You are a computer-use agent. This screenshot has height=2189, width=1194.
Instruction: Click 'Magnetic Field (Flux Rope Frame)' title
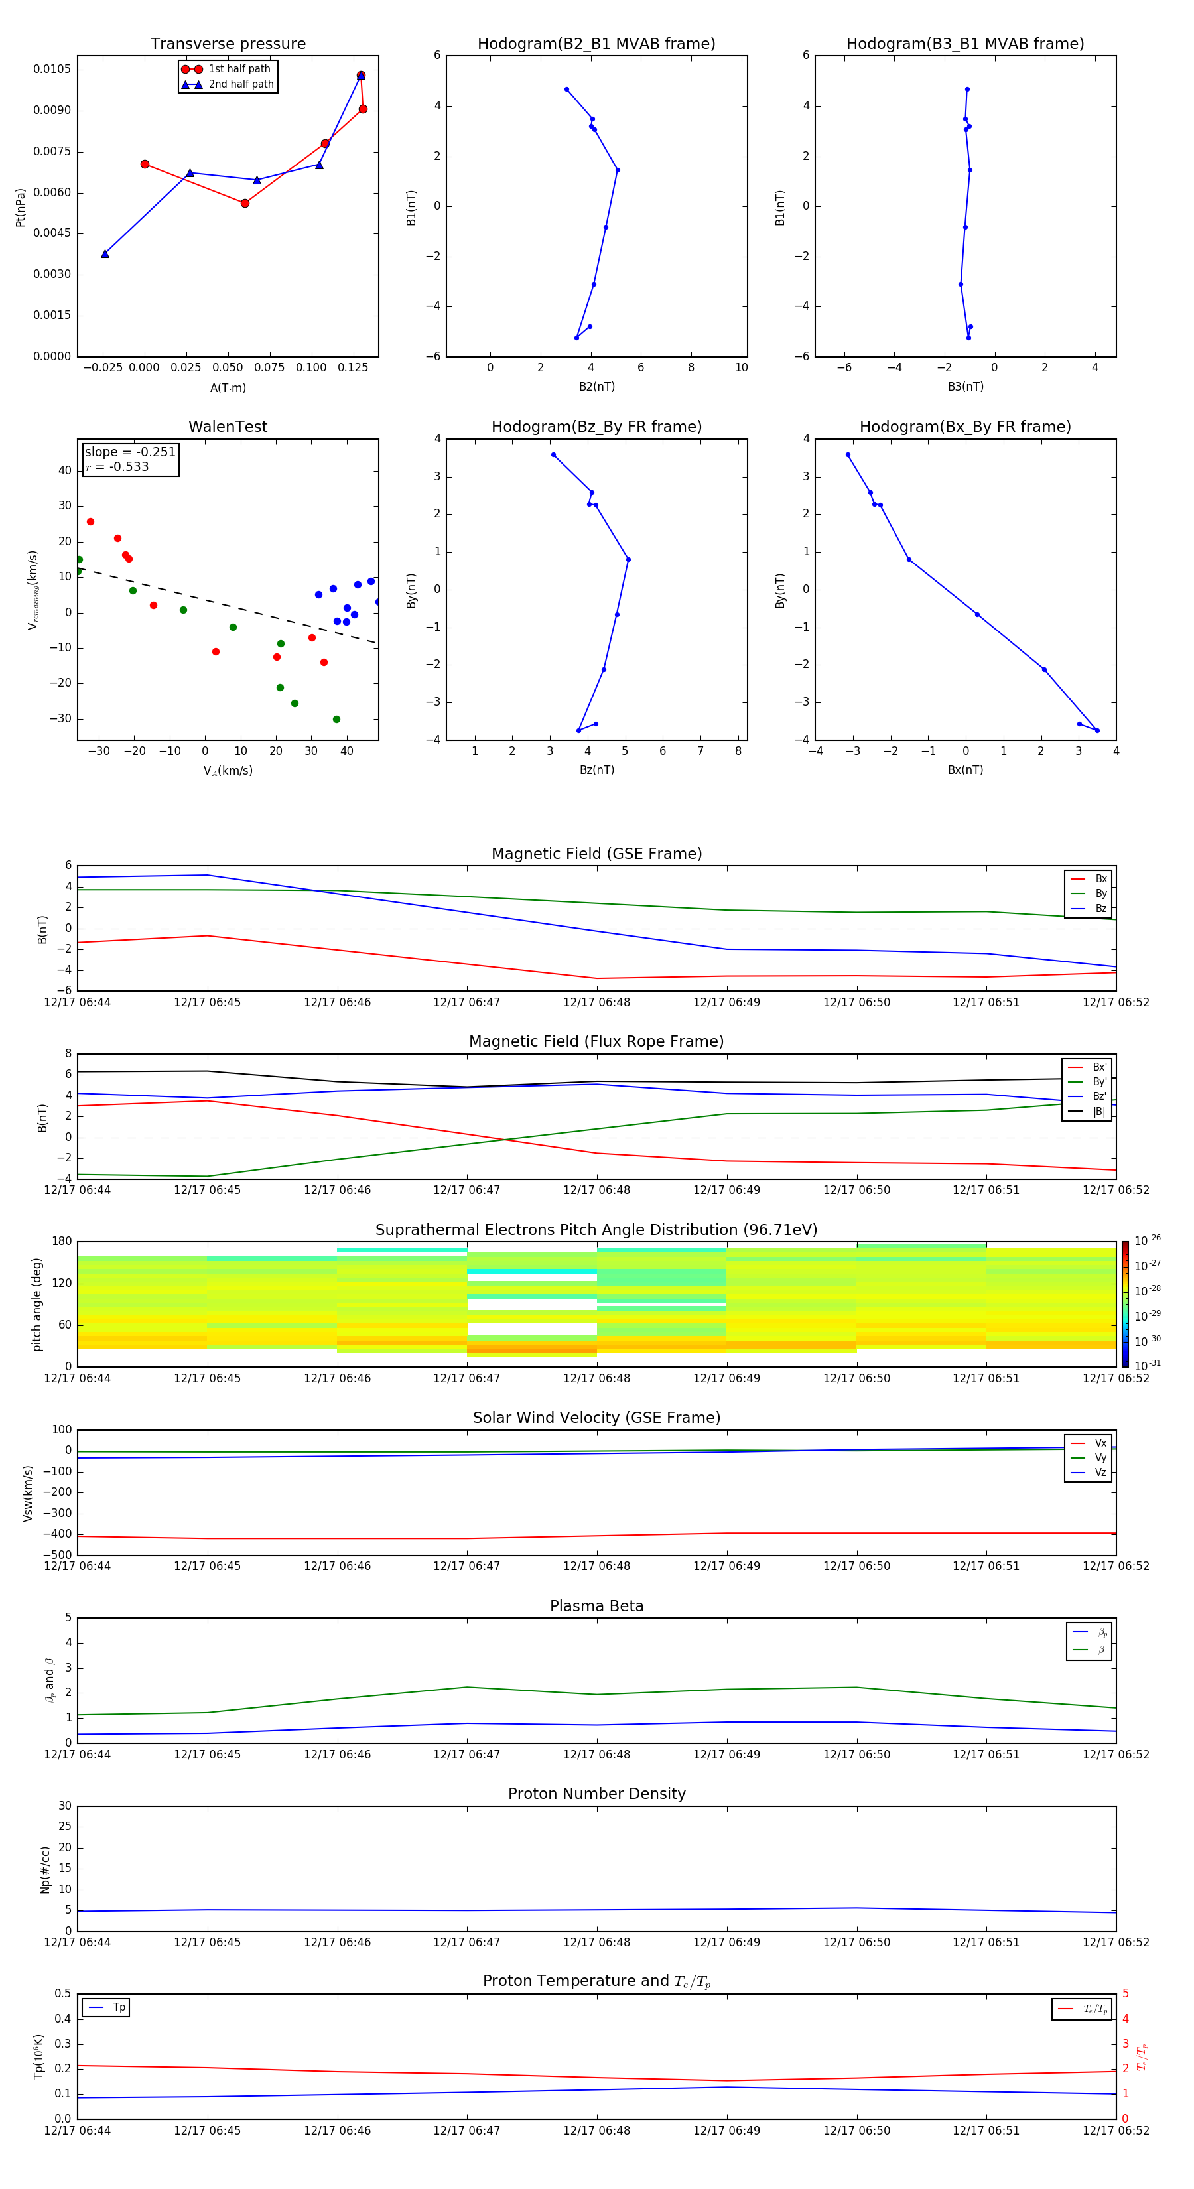pyautogui.click(x=596, y=1042)
